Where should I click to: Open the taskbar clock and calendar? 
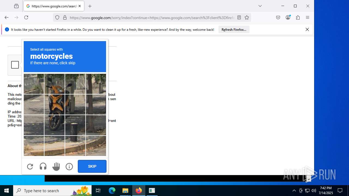[326, 191]
